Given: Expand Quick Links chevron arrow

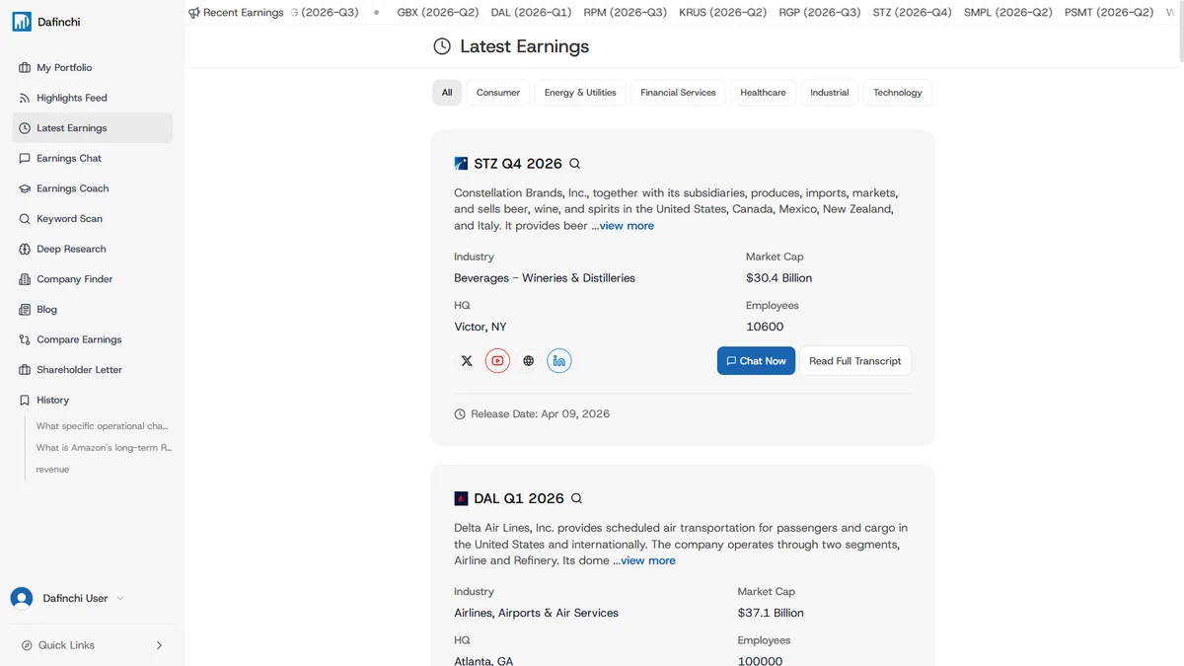Looking at the screenshot, I should coord(159,645).
